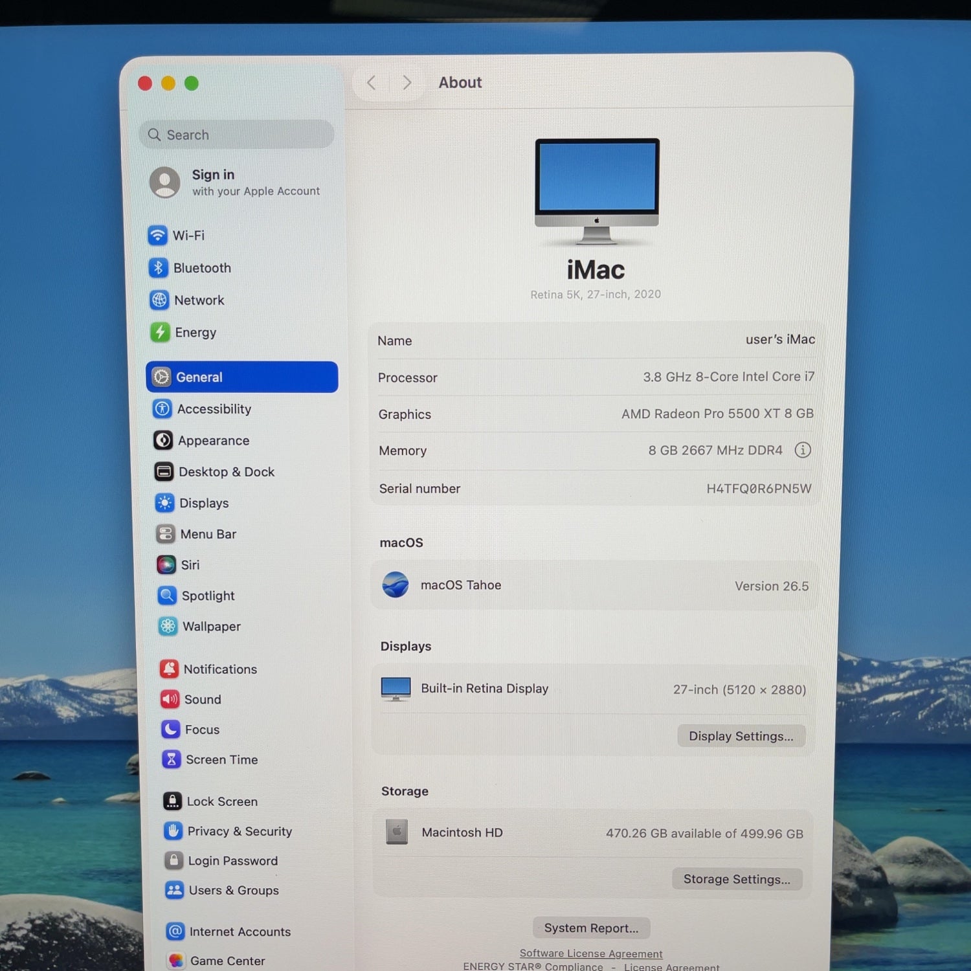Click the "Retina 5K, 27-inch, 2020" subtitle
This screenshot has height=971, width=971.
click(x=596, y=295)
